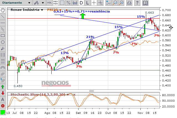The width and height of the screenshot is (177, 118).
Task: Open the chart type dropdown arrow
Action: (43, 3)
